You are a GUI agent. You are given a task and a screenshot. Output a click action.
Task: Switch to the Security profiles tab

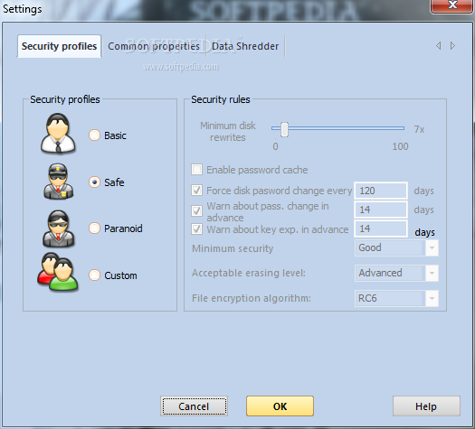click(x=59, y=46)
